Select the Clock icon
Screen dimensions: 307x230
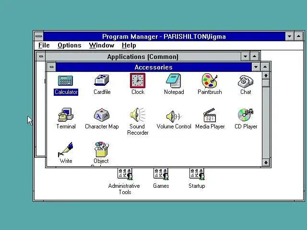138,80
